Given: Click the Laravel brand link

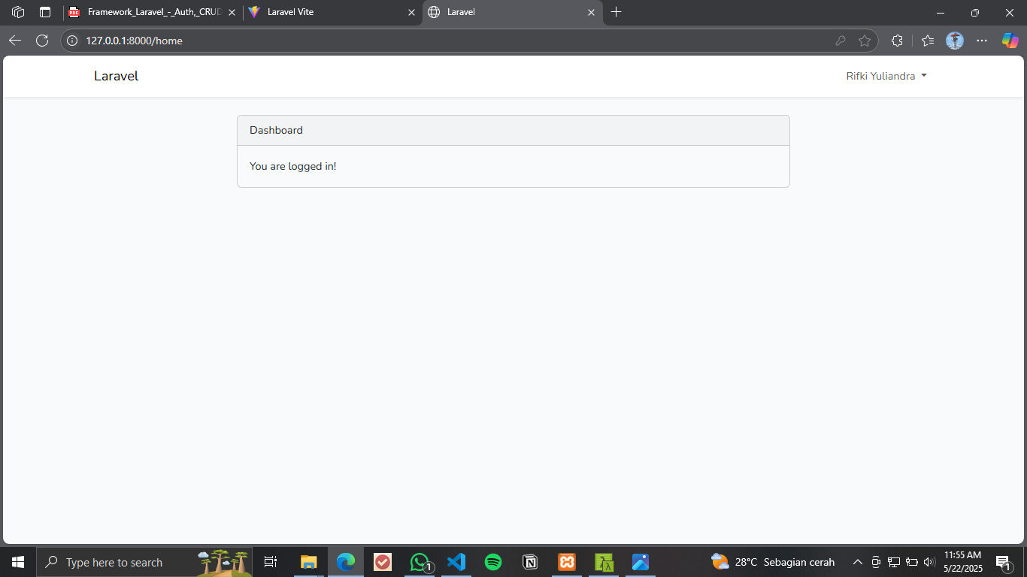Looking at the screenshot, I should click(x=116, y=76).
